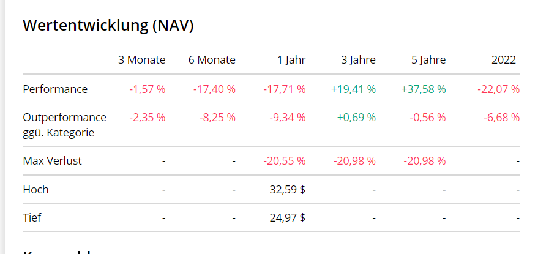Select the -1,57 % three-month performance
538x254 pixels.
click(148, 89)
